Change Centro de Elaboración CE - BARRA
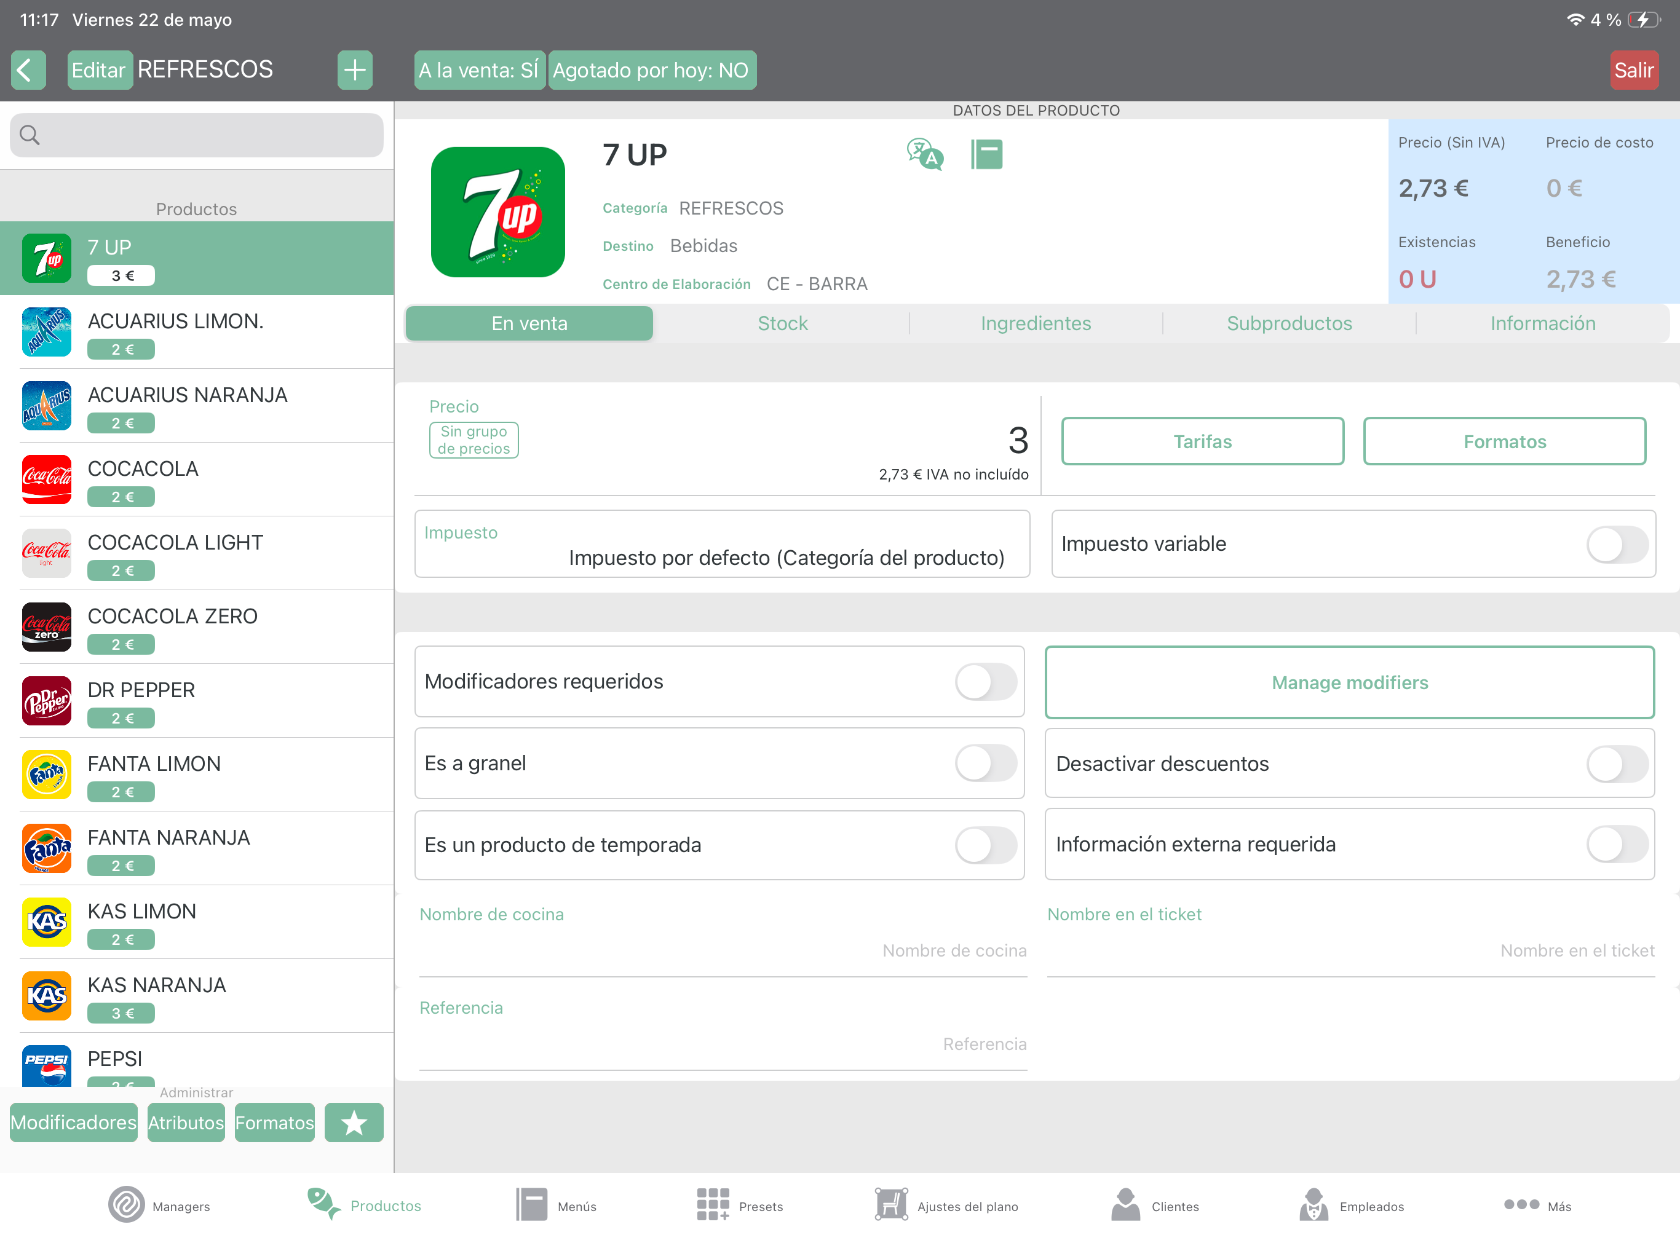This screenshot has height=1259, width=1680. pyautogui.click(x=817, y=284)
